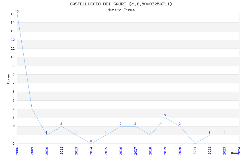The height and width of the screenshot is (156, 242).
Task: Select x-axis year label 2015
Action: click(106, 151)
